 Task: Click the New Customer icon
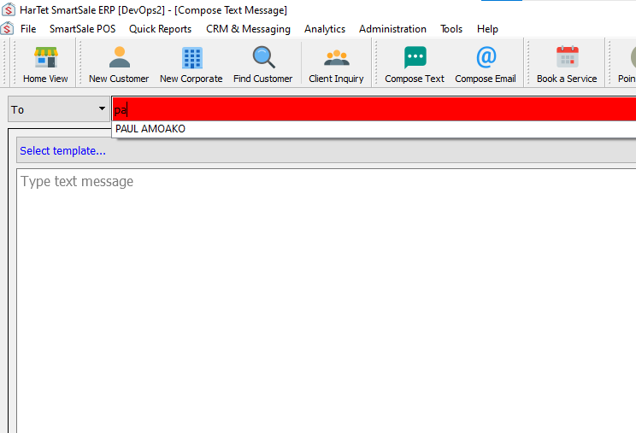pos(119,64)
